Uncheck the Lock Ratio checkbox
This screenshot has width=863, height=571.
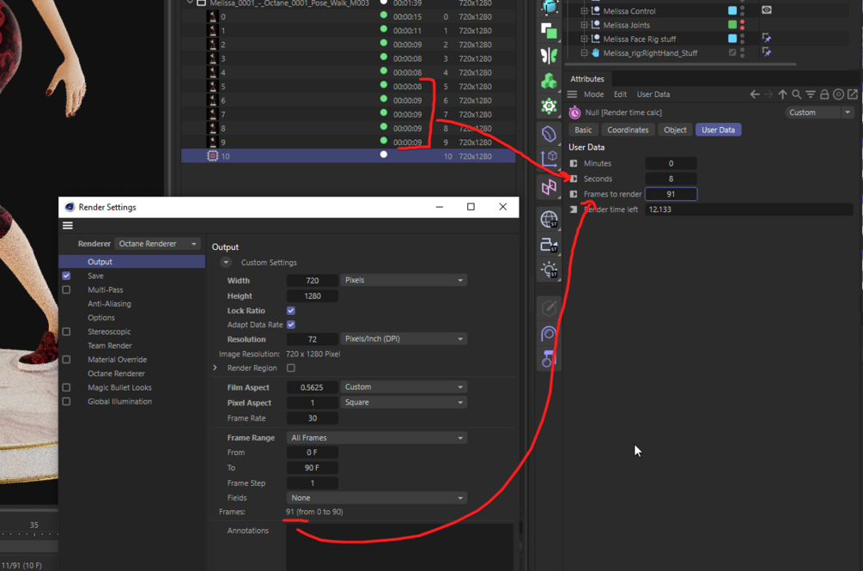click(291, 311)
